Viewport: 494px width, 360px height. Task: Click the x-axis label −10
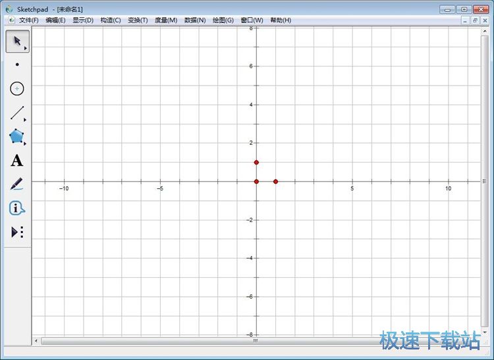(x=64, y=188)
